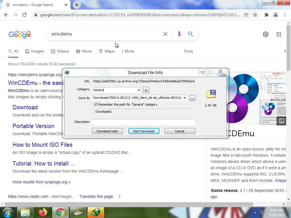The image size is (291, 218).
Task: Click the Google logo
Action: pyautogui.click(x=20, y=34)
